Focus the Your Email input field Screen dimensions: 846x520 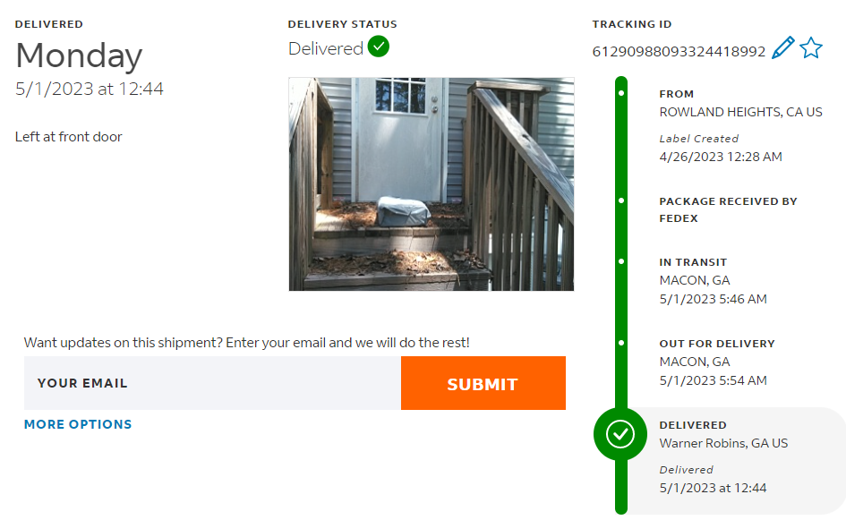[x=212, y=383]
